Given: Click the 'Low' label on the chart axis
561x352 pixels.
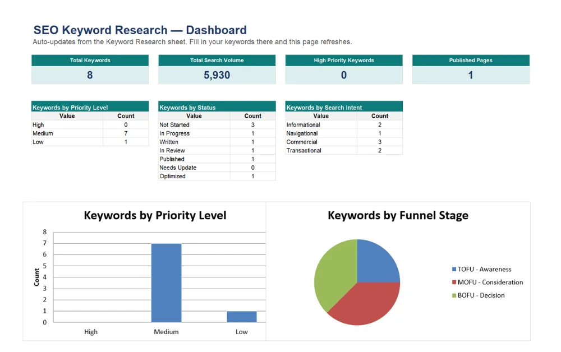Looking at the screenshot, I should [x=241, y=332].
